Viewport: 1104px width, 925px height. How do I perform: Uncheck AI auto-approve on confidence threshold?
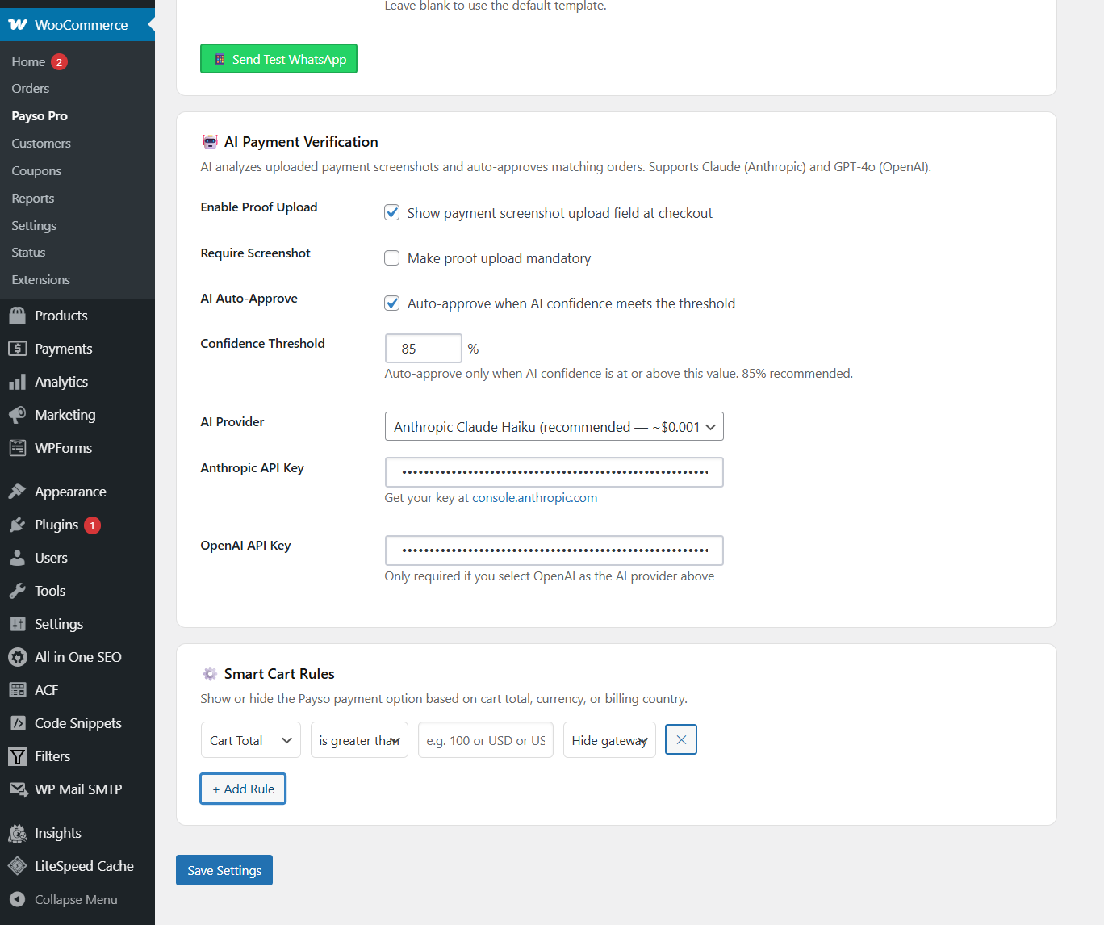tap(391, 303)
